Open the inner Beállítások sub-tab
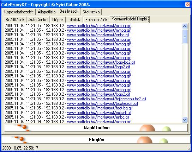The image size is (192, 152). click(x=15, y=20)
